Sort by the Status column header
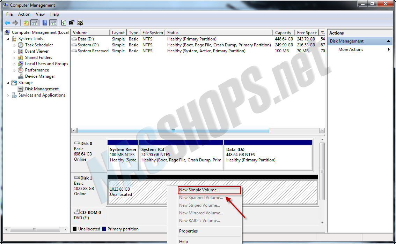 pos(219,32)
